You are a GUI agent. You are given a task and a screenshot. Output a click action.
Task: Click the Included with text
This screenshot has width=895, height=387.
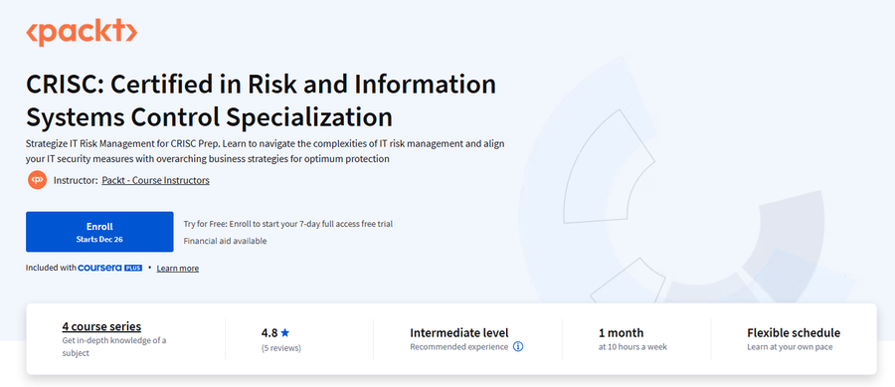tap(51, 268)
